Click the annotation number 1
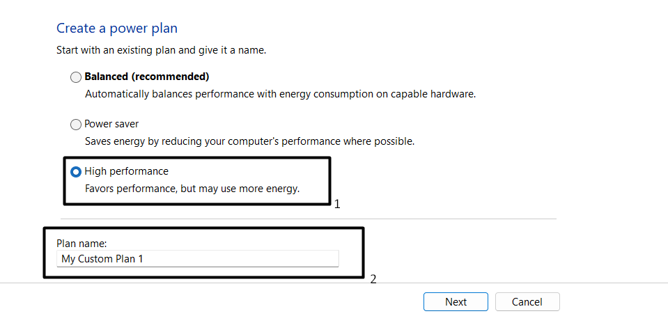Image resolution: width=668 pixels, height=332 pixels. click(x=337, y=205)
